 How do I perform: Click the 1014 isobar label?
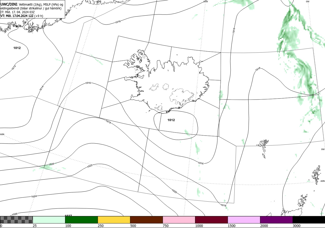pyautogui.click(x=41, y=88)
